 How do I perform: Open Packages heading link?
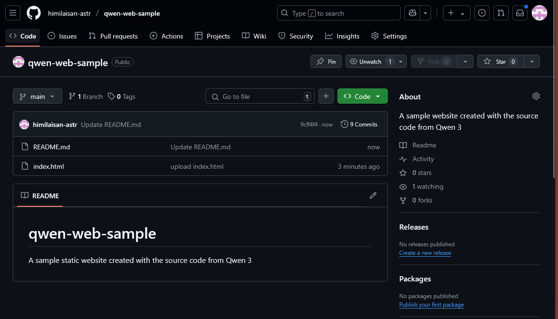[415, 279]
